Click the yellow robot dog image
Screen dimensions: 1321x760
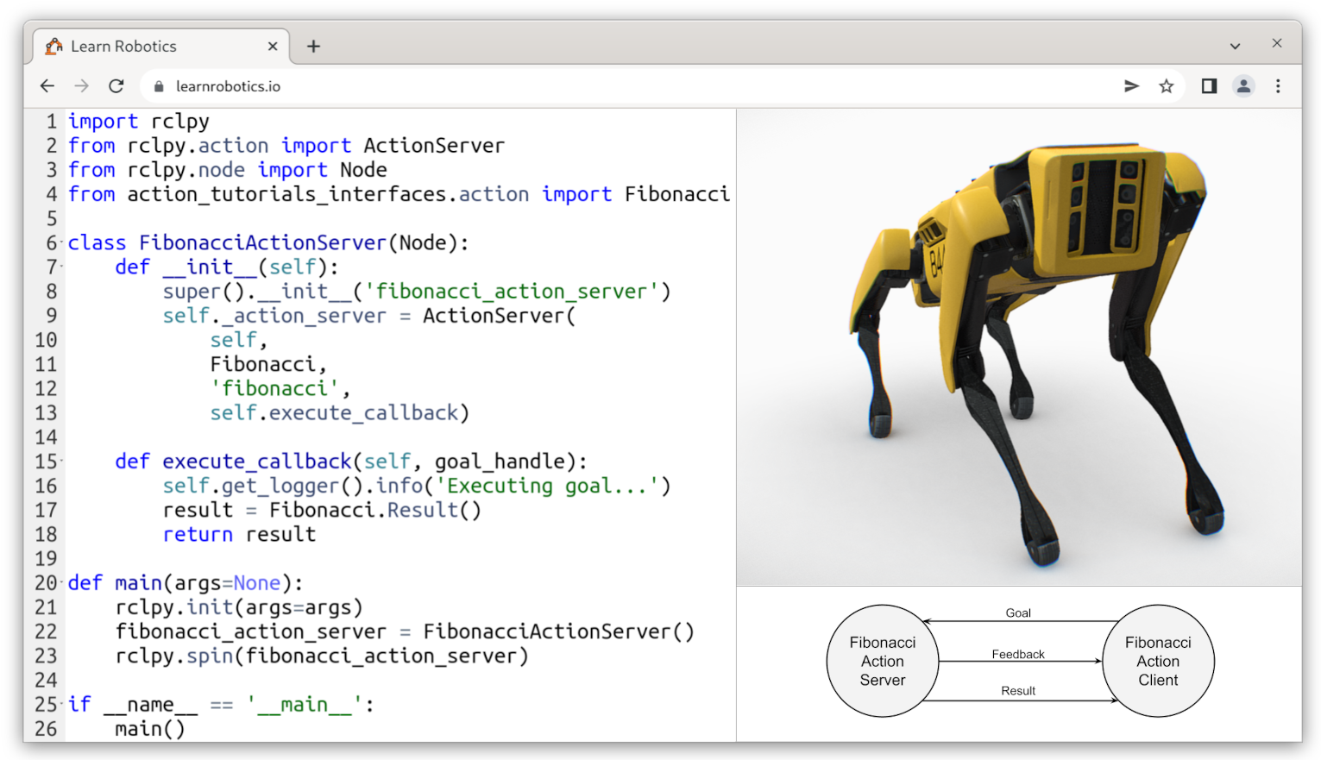1027,345
